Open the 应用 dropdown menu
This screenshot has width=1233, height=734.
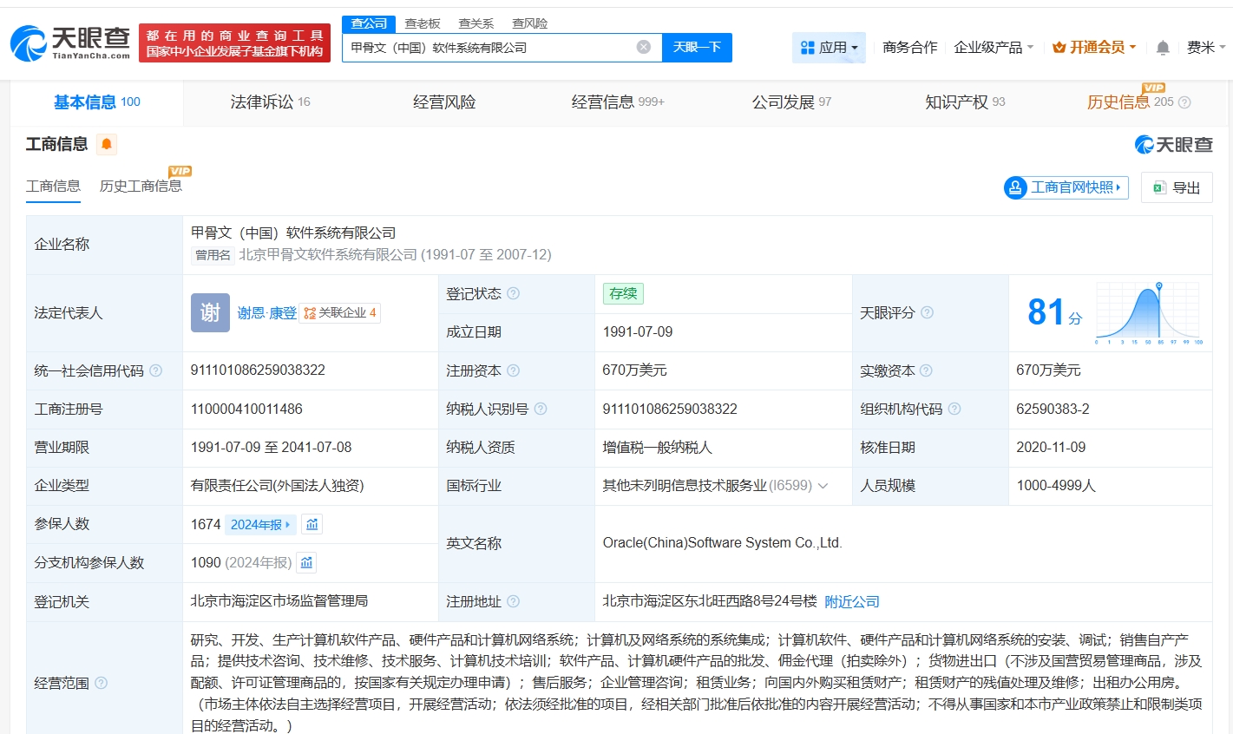829,48
